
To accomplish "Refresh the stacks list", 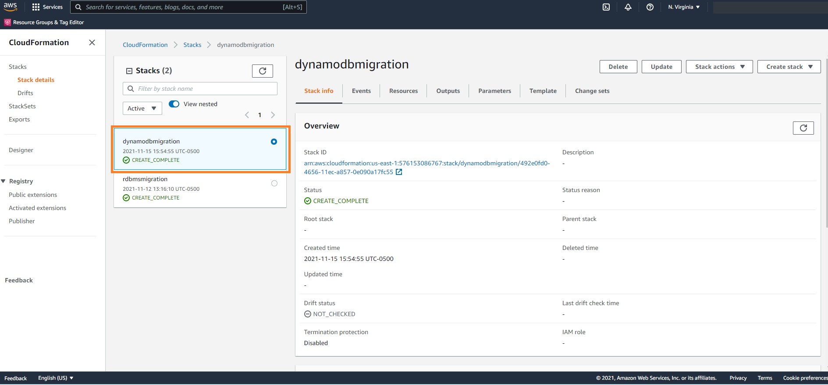I will pos(263,71).
